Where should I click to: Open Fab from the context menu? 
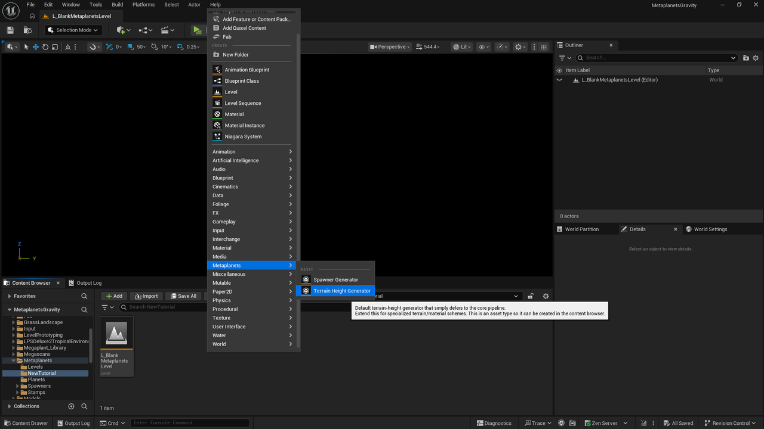point(251,37)
